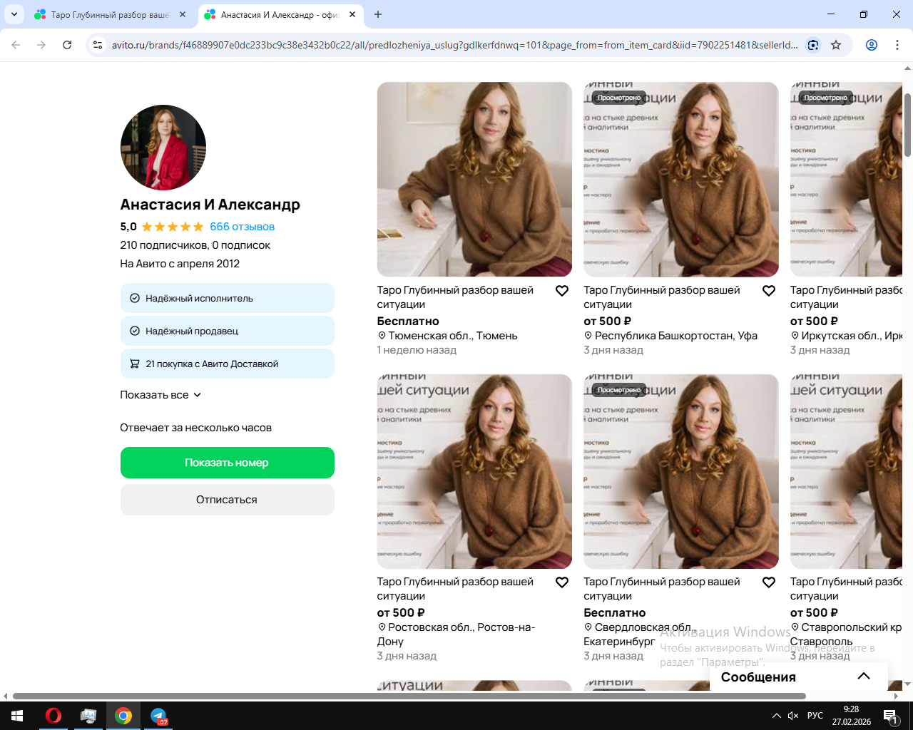
Task: Click the vertical page scrollbar thumb
Action: click(x=907, y=125)
